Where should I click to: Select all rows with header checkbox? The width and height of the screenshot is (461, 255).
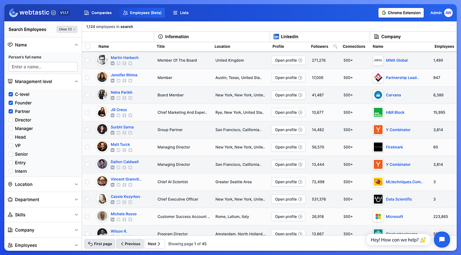88,46
